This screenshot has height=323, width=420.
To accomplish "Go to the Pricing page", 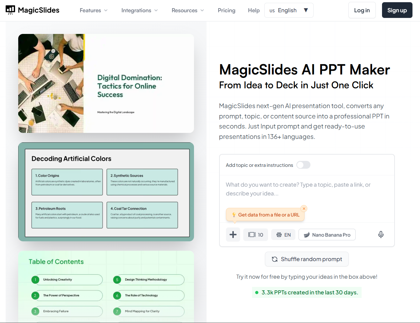I will tap(227, 10).
